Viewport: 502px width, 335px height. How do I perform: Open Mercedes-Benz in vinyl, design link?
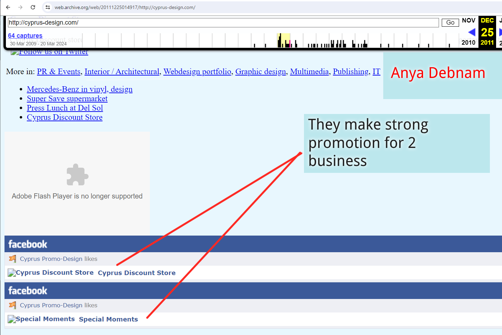coord(80,89)
